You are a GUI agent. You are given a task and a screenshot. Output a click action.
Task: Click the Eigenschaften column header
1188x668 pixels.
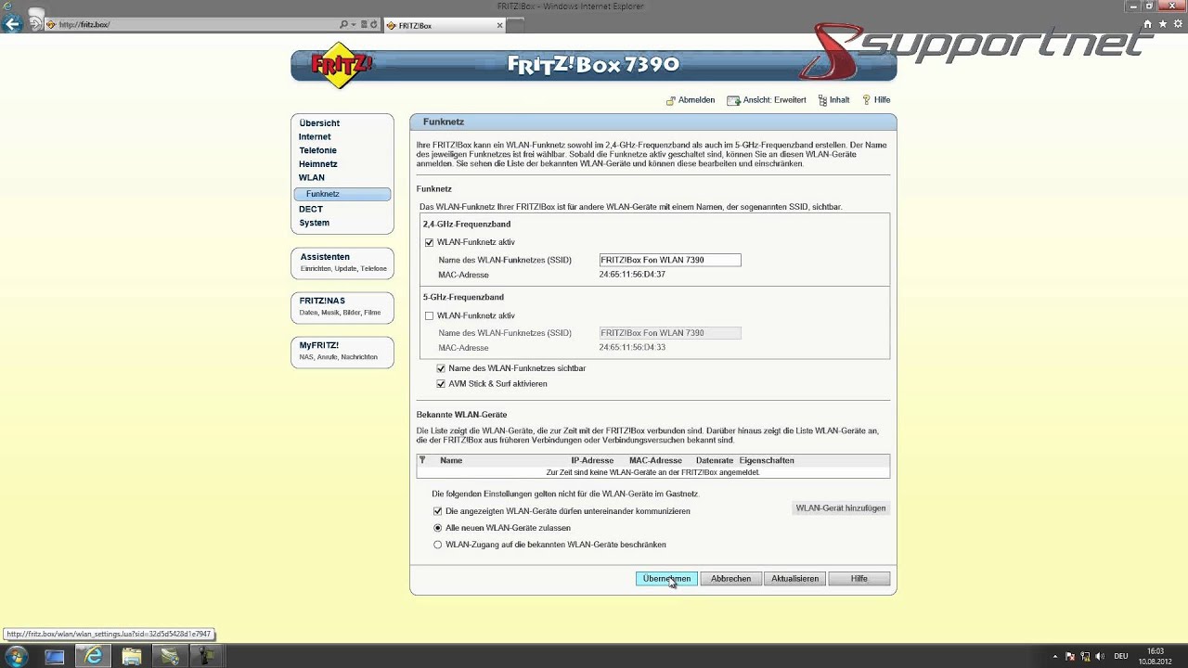tap(767, 460)
